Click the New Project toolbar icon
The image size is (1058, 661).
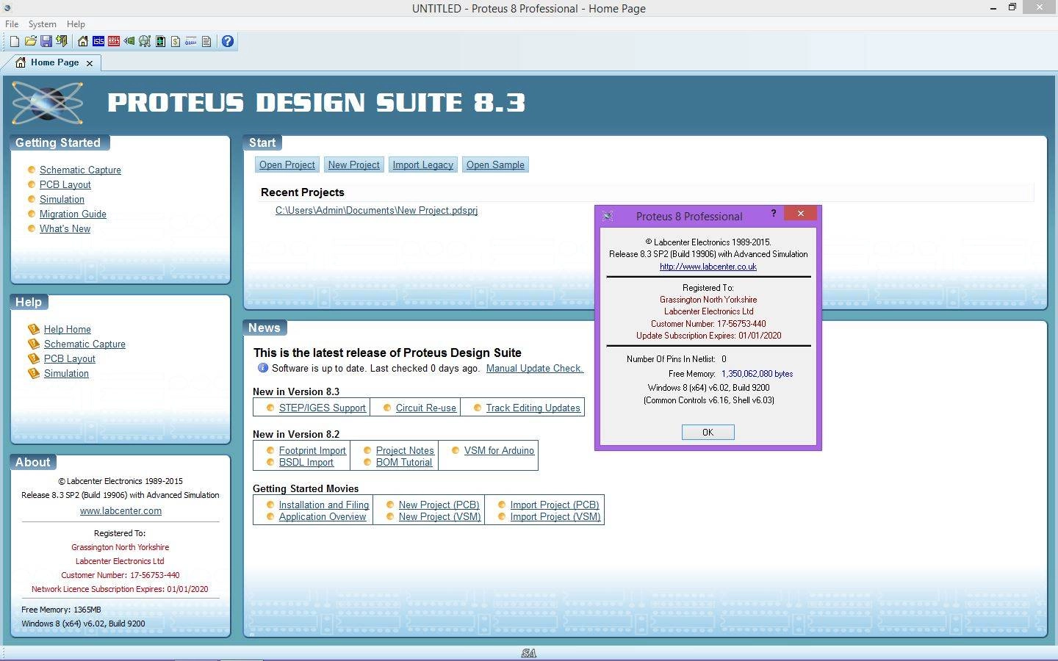tap(15, 41)
